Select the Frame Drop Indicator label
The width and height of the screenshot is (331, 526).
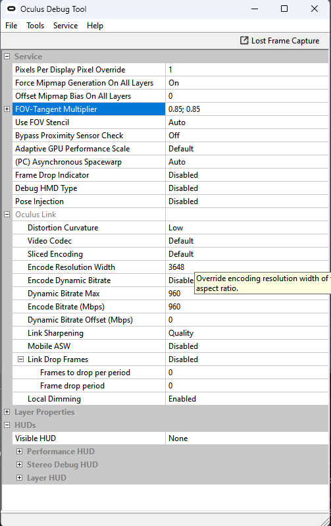click(x=52, y=175)
